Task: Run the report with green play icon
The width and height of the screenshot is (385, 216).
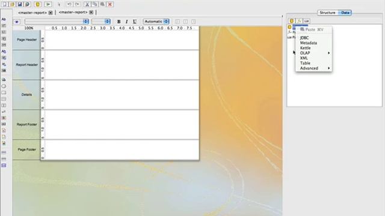Action: point(48,4)
